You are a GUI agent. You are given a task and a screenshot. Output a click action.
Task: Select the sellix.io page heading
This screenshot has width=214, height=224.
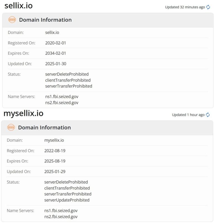(x=18, y=6)
